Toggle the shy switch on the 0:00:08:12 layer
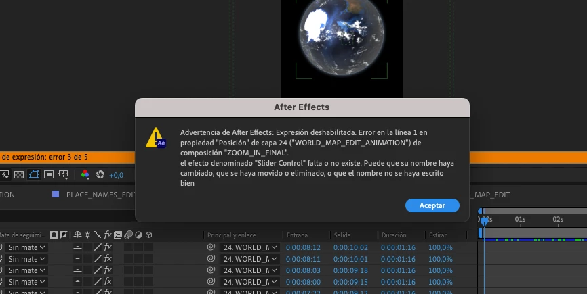 (x=77, y=247)
